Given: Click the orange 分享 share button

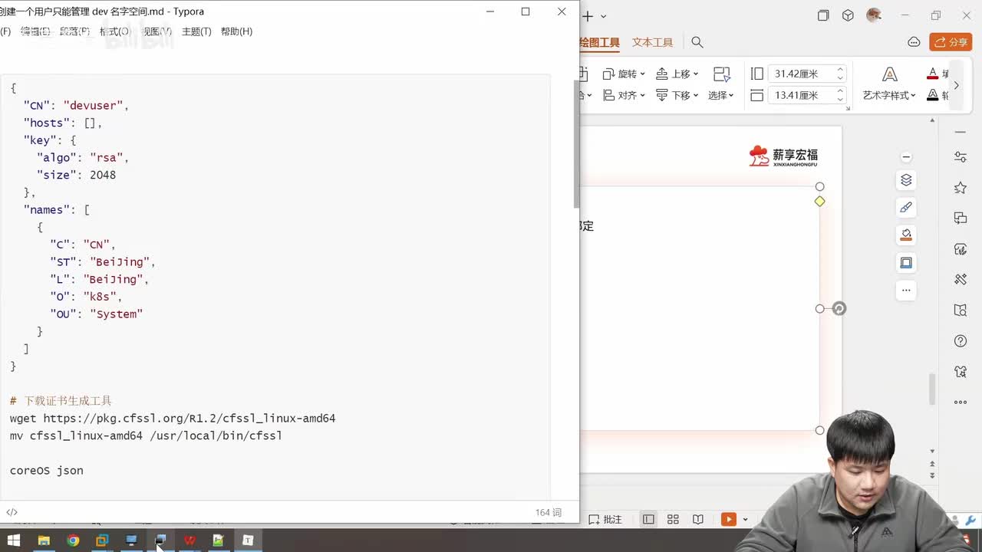Looking at the screenshot, I should pos(951,42).
